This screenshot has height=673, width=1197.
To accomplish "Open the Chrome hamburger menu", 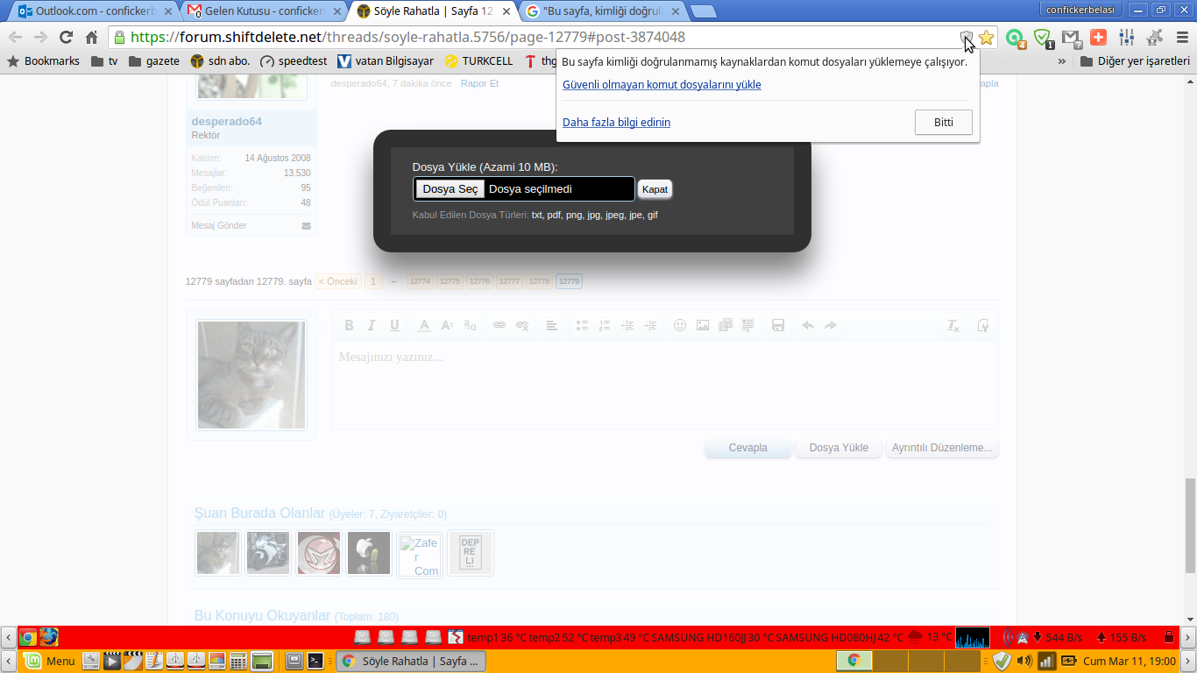I will coord(1182,38).
